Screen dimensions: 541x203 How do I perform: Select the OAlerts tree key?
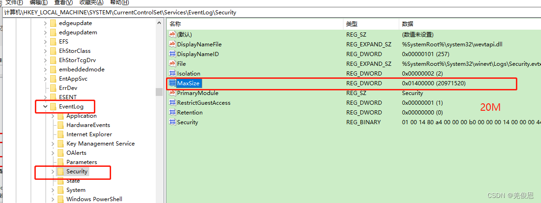(x=76, y=153)
